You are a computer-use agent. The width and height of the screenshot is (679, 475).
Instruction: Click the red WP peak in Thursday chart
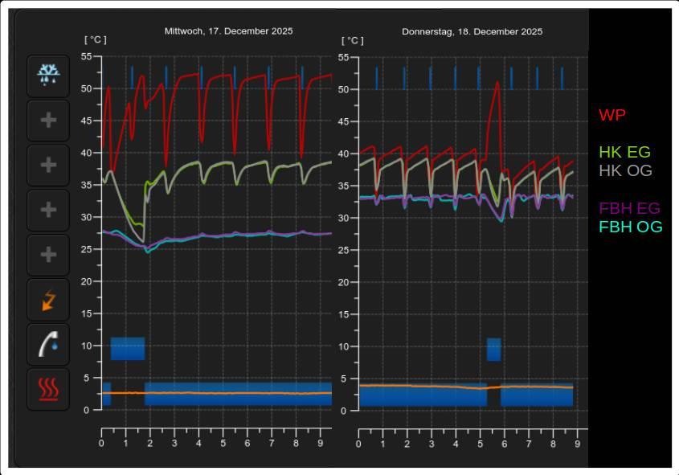coord(497,84)
